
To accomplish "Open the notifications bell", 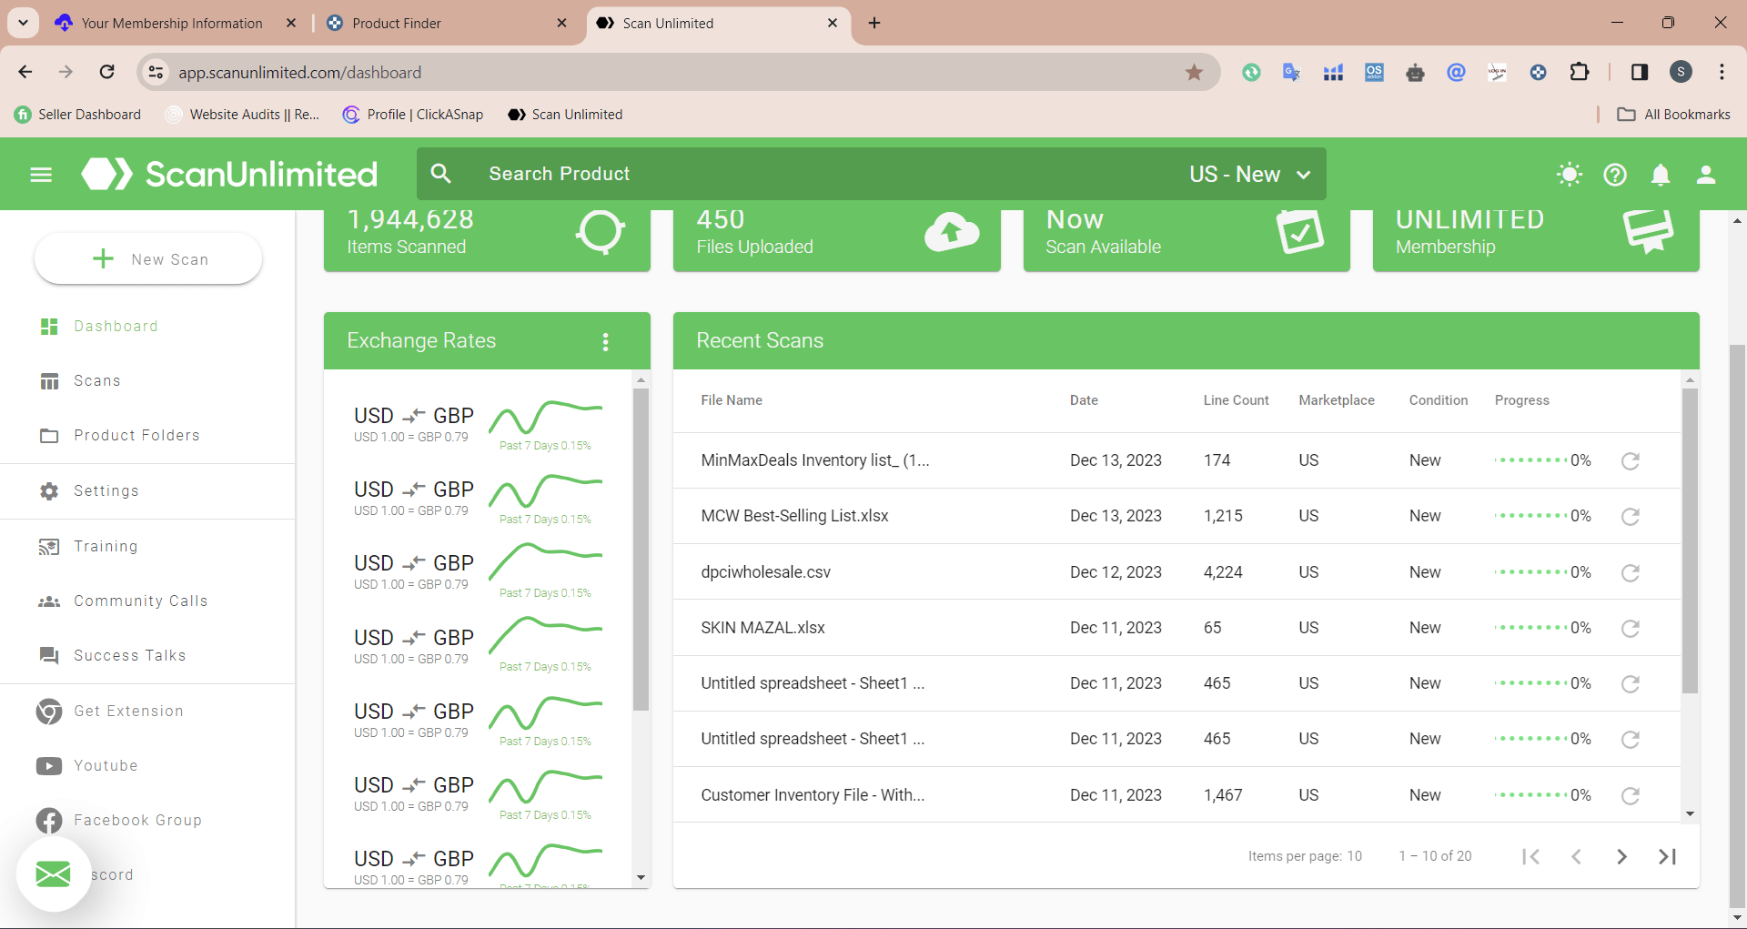I will pos(1661,174).
